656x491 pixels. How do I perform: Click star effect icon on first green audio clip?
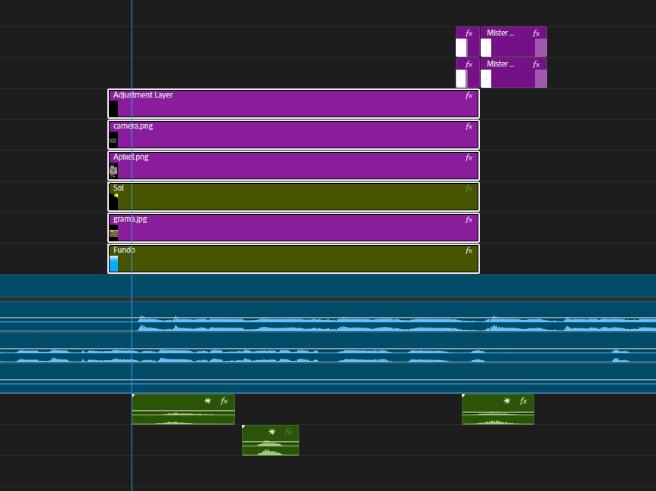point(208,401)
